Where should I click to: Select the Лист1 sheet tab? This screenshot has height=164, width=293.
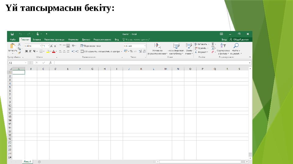click(x=27, y=162)
